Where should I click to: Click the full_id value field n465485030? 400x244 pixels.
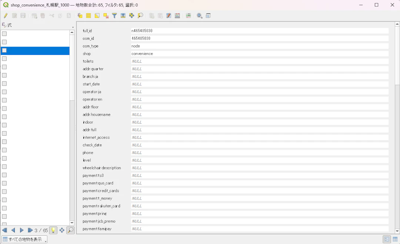click(x=260, y=31)
